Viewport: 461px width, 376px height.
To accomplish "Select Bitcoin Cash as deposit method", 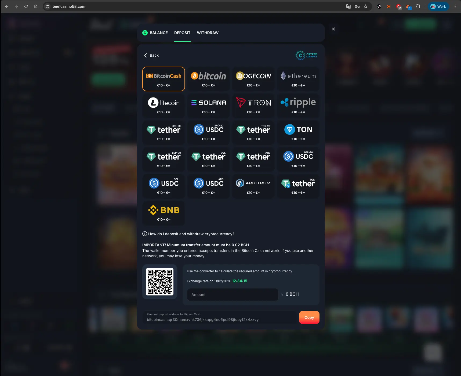I will (164, 79).
